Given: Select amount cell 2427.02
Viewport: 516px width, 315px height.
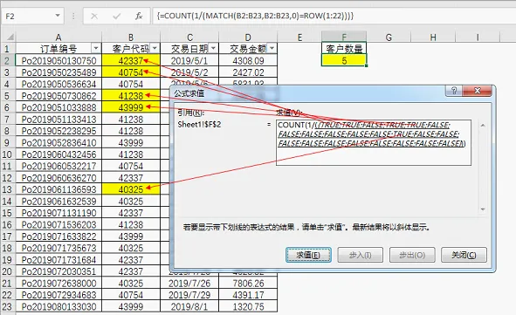Looking at the screenshot, I should pos(248,72).
